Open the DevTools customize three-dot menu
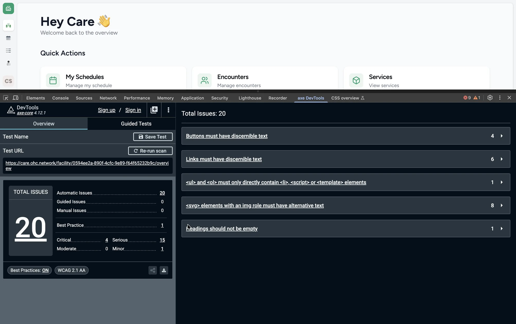Screen dimensions: 516x324 click(500, 98)
